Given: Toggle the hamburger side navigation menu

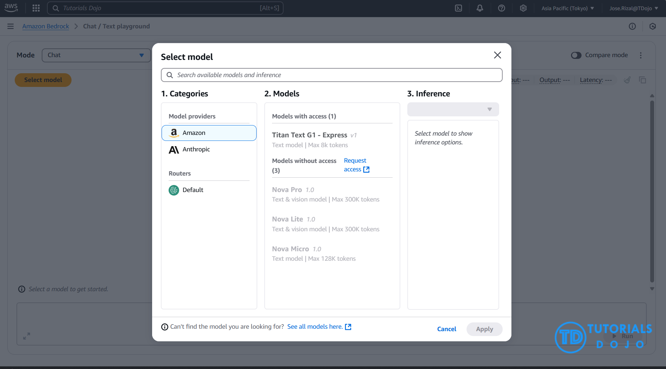Looking at the screenshot, I should point(11,26).
